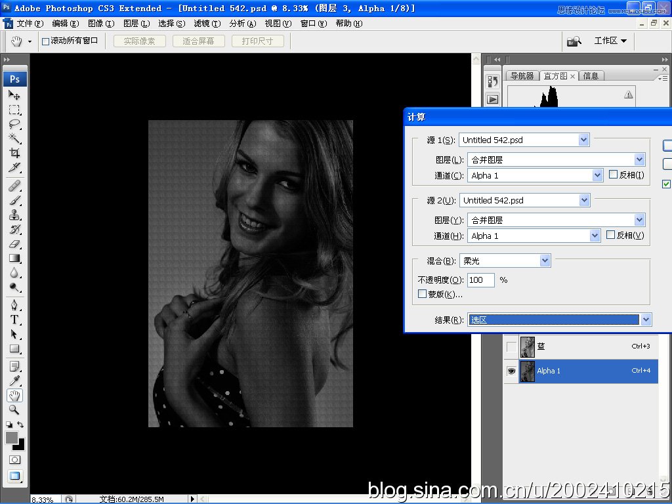Select the History Brush tool
The image size is (672, 504).
pos(14,229)
